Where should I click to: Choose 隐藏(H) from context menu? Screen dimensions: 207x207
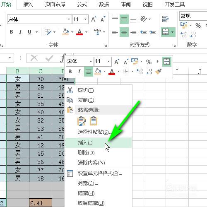[x=98, y=193]
